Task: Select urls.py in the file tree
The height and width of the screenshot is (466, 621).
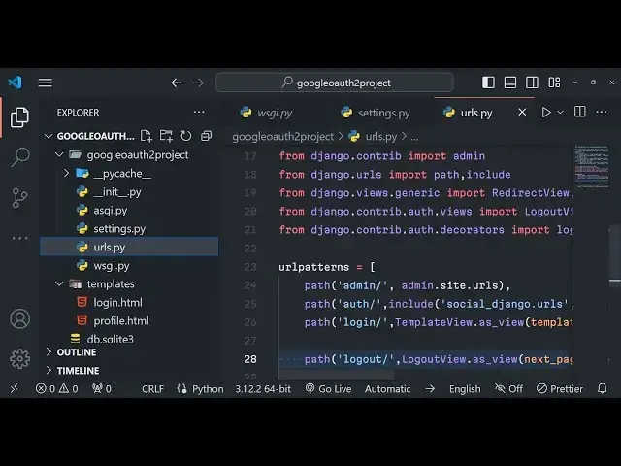Action: 129,247
